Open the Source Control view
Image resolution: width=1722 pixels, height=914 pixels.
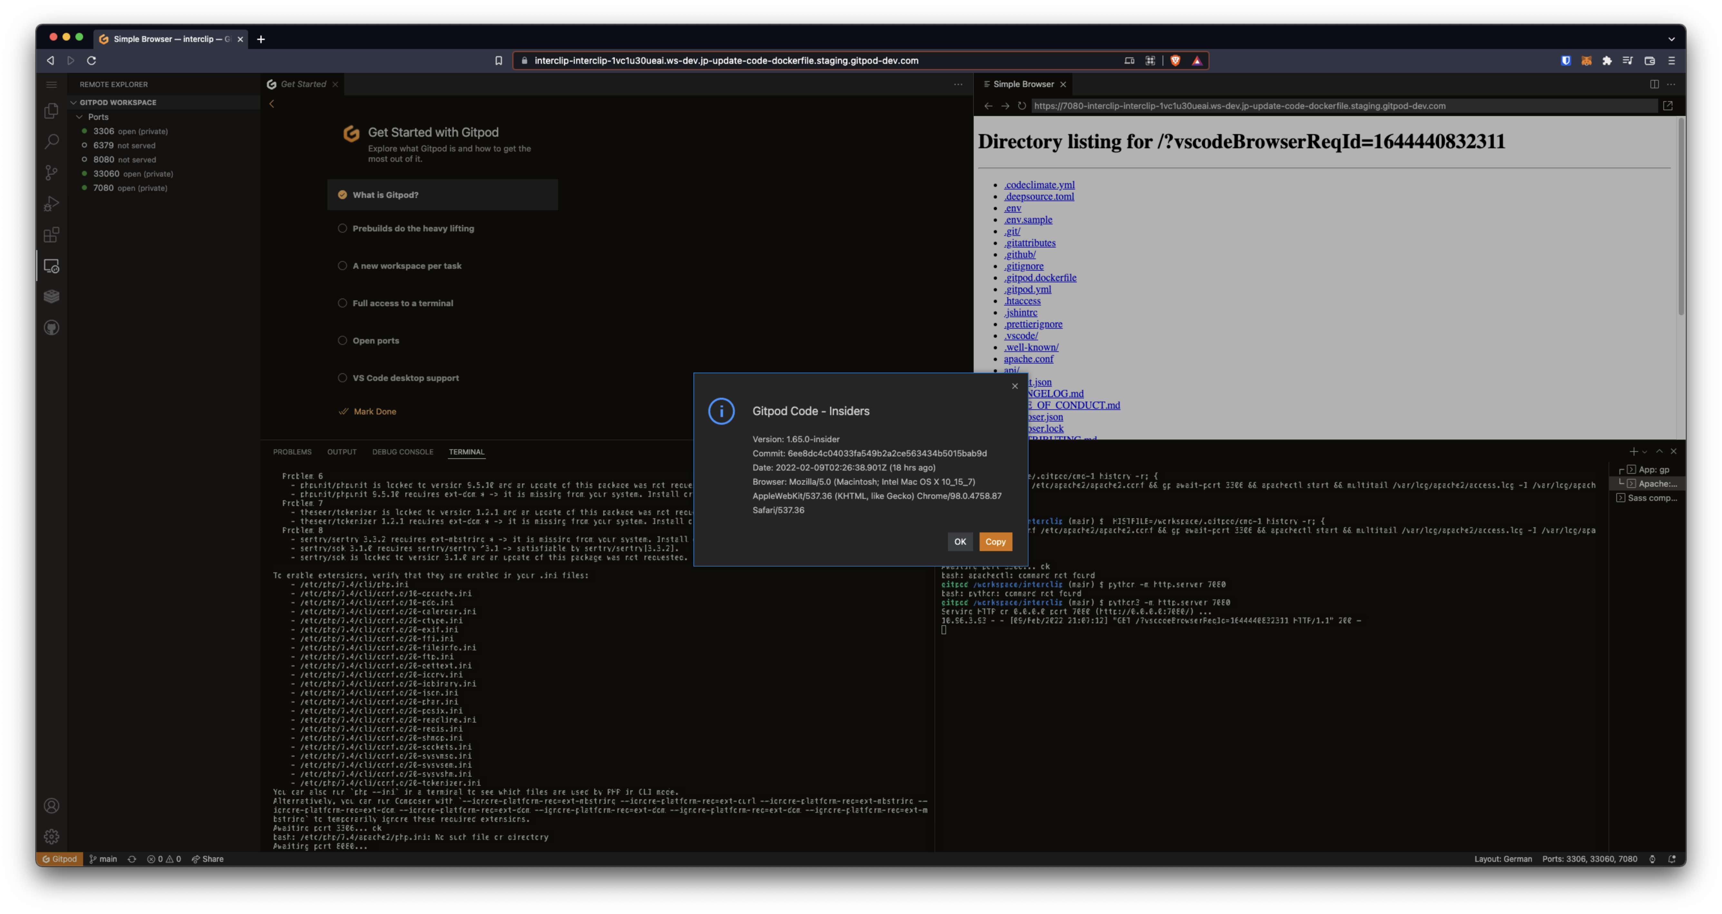pyautogui.click(x=52, y=172)
